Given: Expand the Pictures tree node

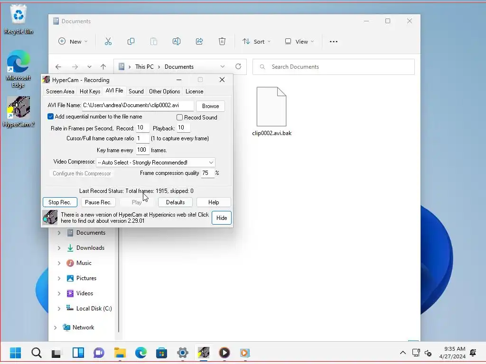Looking at the screenshot, I should tap(59, 278).
